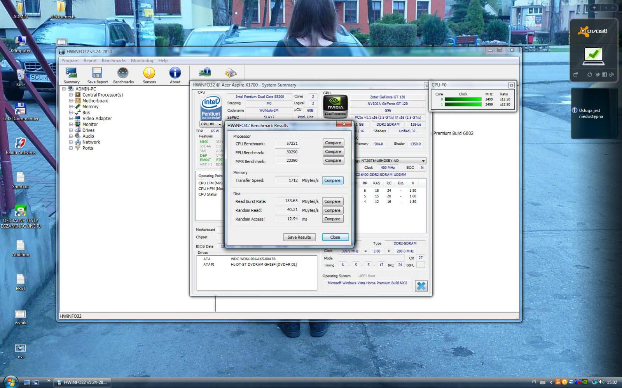Image resolution: width=622 pixels, height=388 pixels.
Task: Close the Benchmark Results dialog via Close button
Action: pos(335,237)
